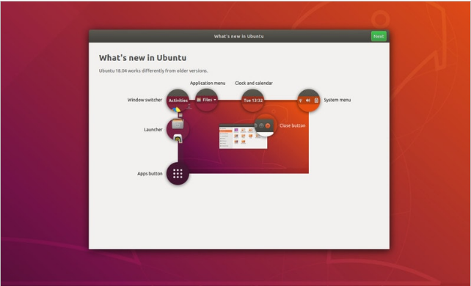Click the System menu label
The width and height of the screenshot is (471, 286).
(337, 100)
